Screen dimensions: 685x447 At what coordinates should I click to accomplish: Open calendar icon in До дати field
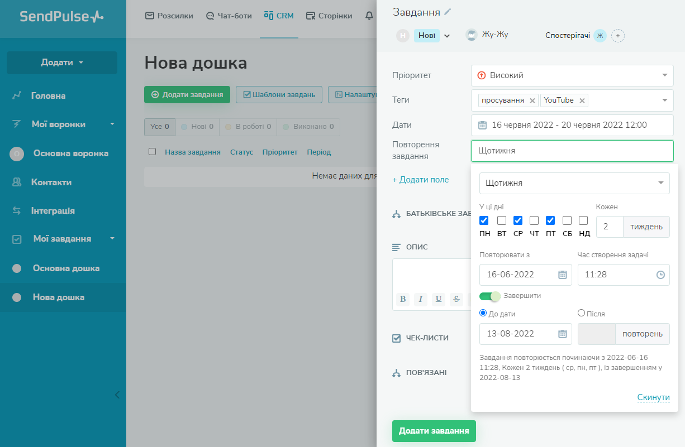[x=563, y=334]
